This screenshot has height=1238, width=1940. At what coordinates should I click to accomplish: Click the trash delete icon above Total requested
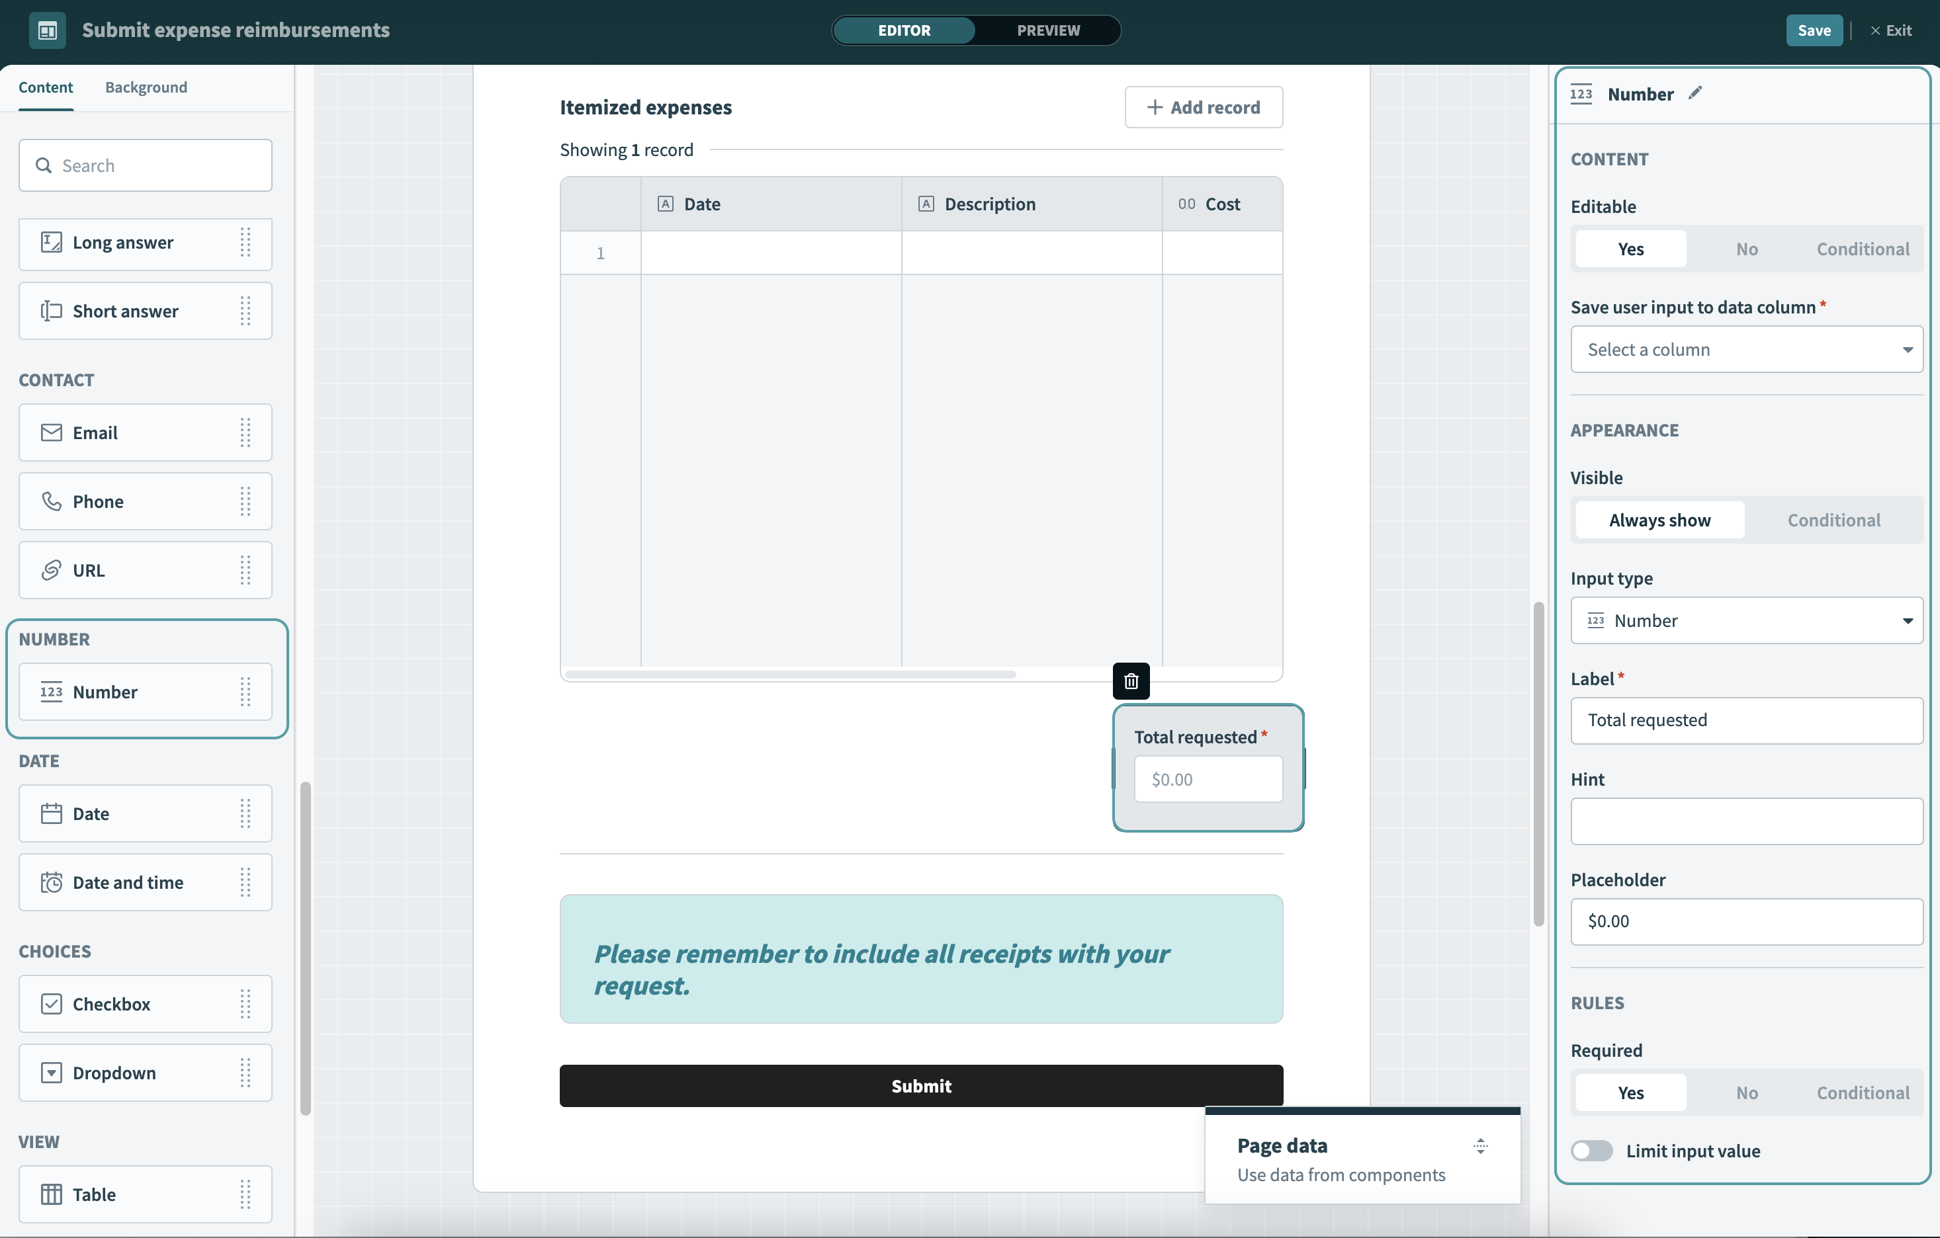[1130, 681]
